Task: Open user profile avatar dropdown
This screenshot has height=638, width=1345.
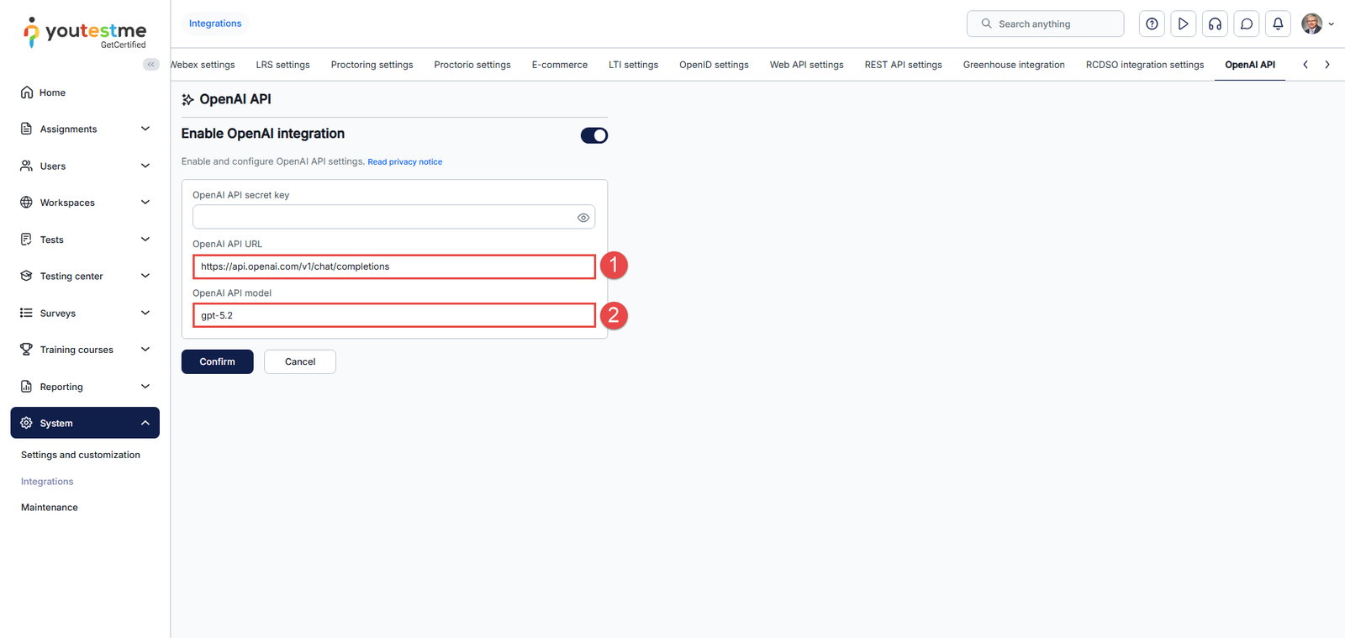Action: (x=1316, y=24)
